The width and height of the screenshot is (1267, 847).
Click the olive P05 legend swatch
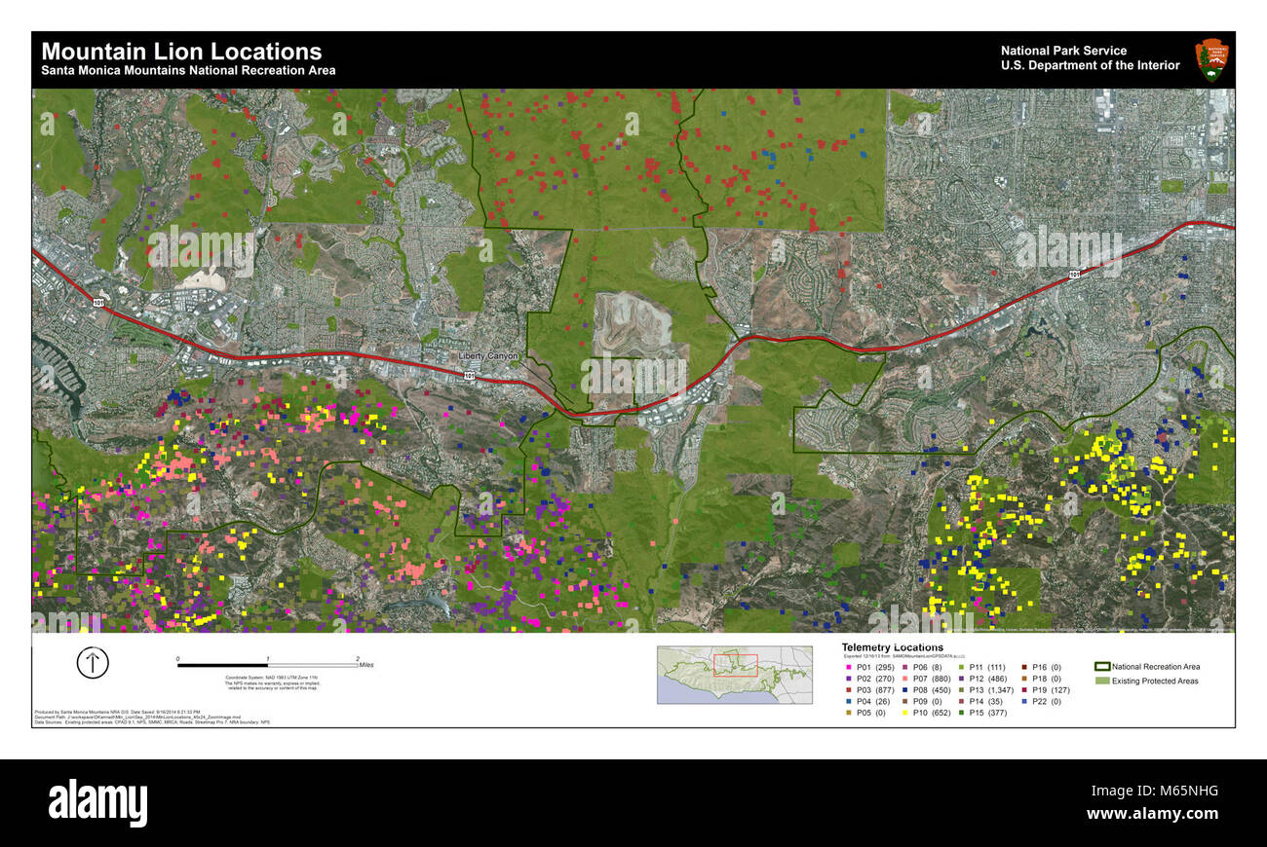[x=849, y=713]
